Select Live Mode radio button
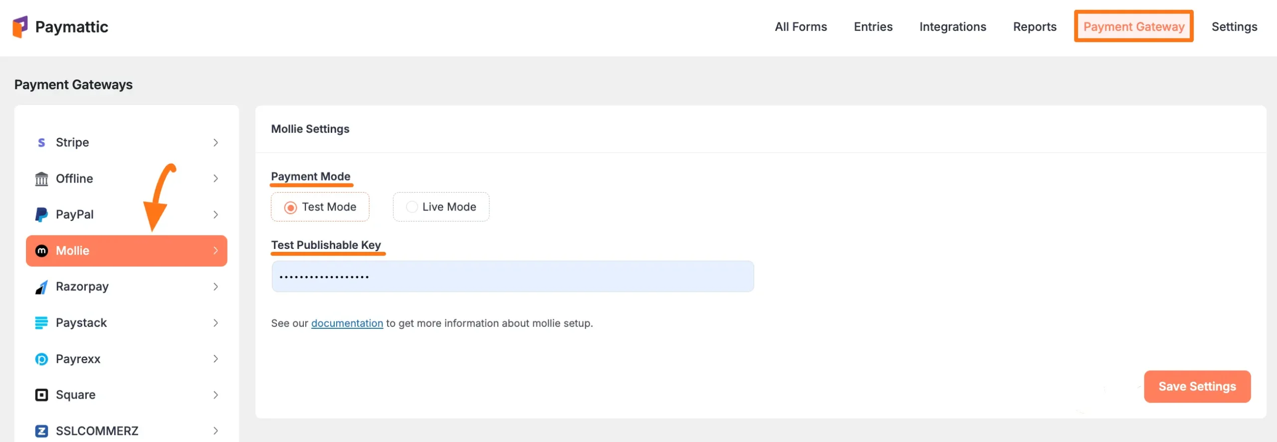Screen dimensions: 1277x442 [412, 207]
